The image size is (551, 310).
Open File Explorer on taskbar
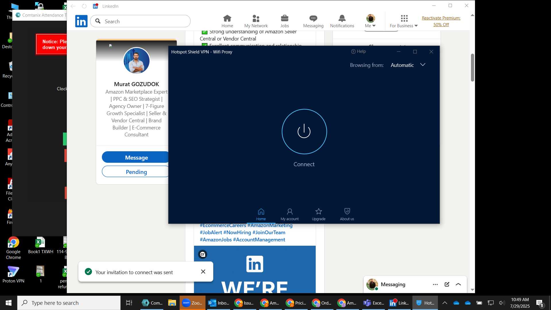pyautogui.click(x=172, y=303)
